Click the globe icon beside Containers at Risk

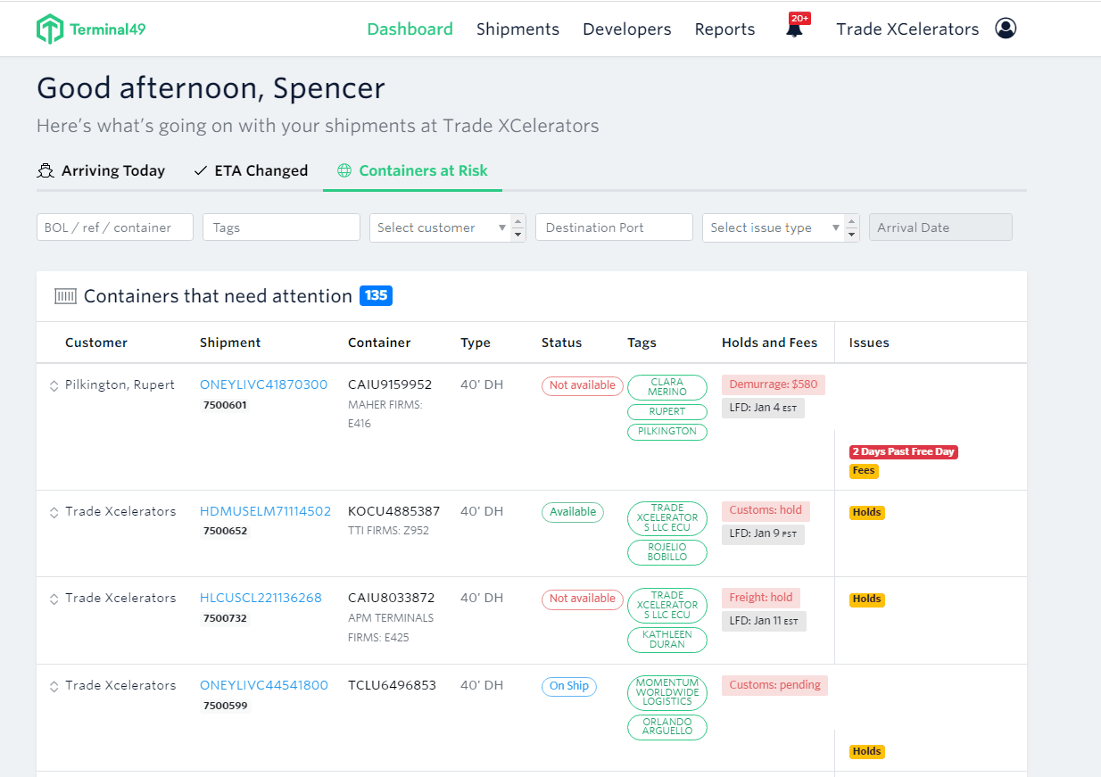click(344, 170)
